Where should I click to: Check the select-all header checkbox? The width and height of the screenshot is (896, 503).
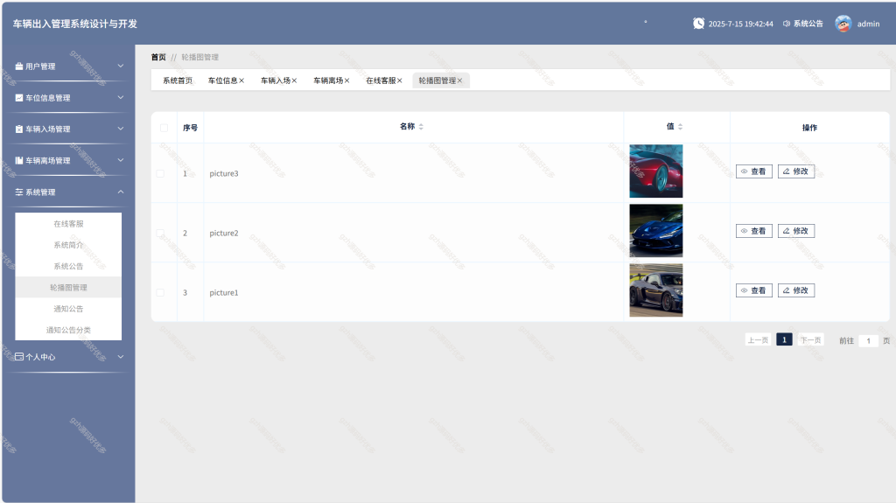pyautogui.click(x=164, y=128)
